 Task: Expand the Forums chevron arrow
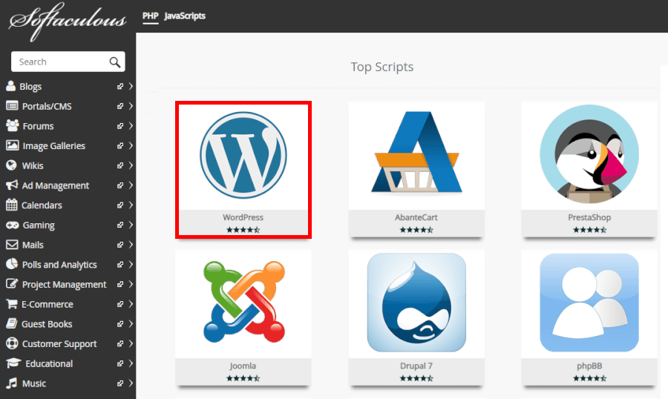pyautogui.click(x=131, y=126)
